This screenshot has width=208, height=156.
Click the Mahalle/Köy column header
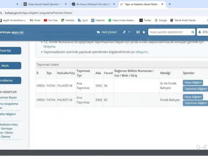66,73
